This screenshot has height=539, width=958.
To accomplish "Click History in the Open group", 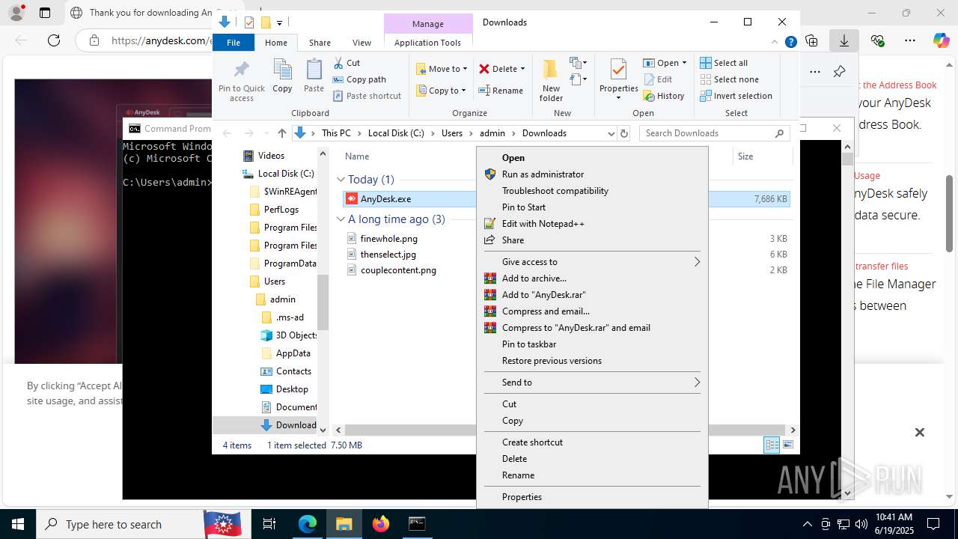I will [x=664, y=96].
